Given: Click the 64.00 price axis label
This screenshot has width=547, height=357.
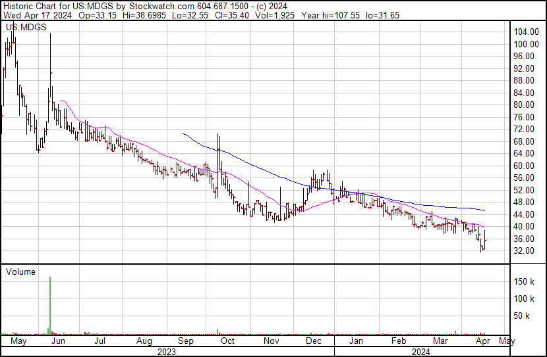Looking at the screenshot, I should point(525,154).
